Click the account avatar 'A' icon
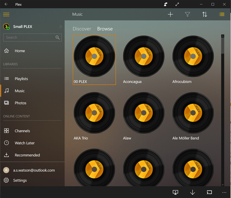231x198 pixels. (x=6, y=170)
